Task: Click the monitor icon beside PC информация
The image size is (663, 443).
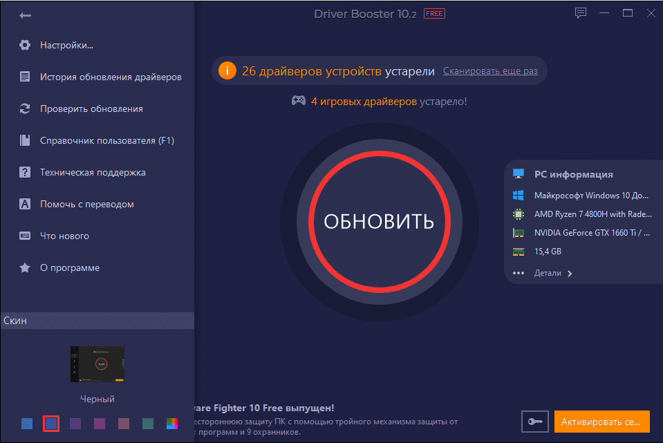Action: (x=519, y=173)
